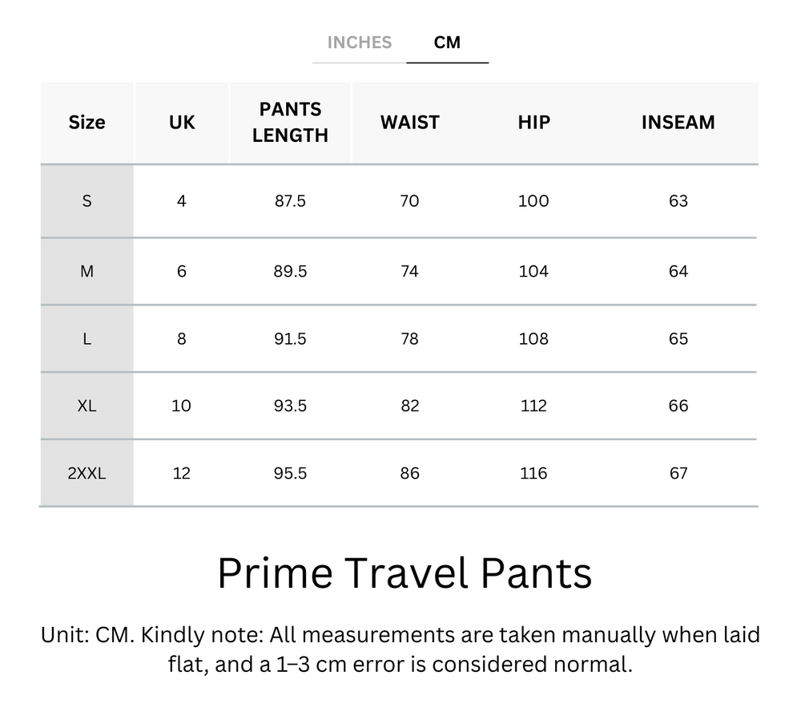Click UK size 12 for 2XXL
This screenshot has width=801, height=716.
181,473
